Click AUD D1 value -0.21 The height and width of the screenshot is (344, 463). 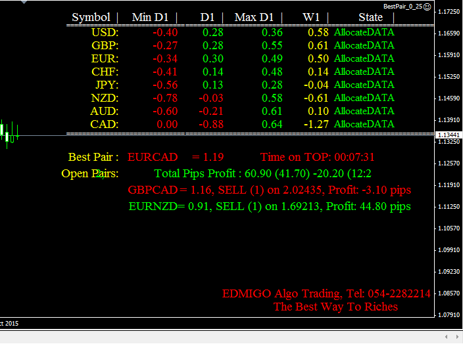click(211, 111)
